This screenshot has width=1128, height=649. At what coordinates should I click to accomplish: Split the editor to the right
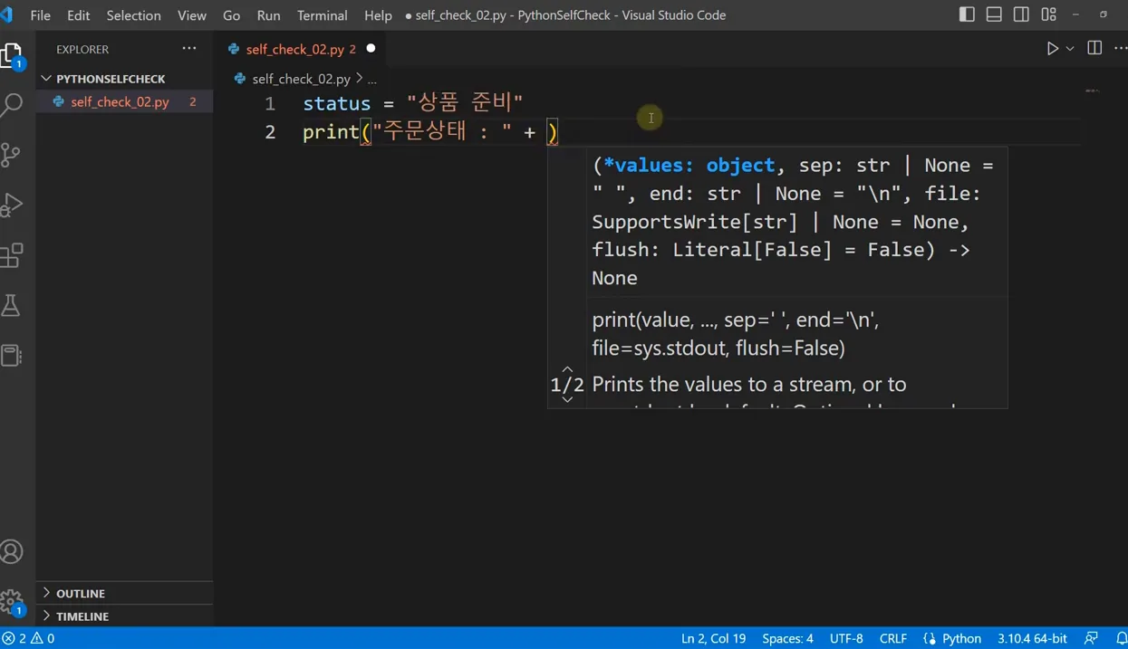pyautogui.click(x=1094, y=48)
